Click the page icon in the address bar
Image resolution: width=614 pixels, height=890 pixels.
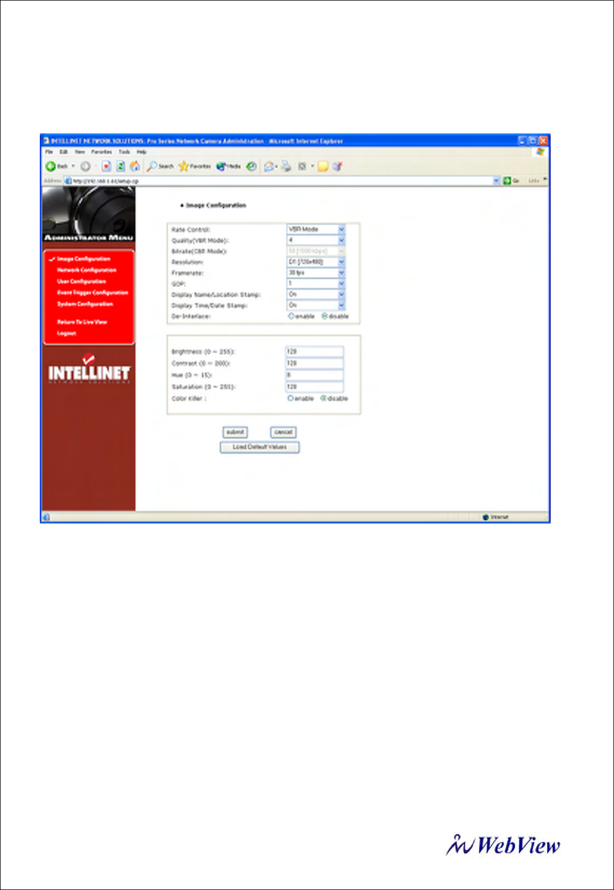tap(68, 181)
